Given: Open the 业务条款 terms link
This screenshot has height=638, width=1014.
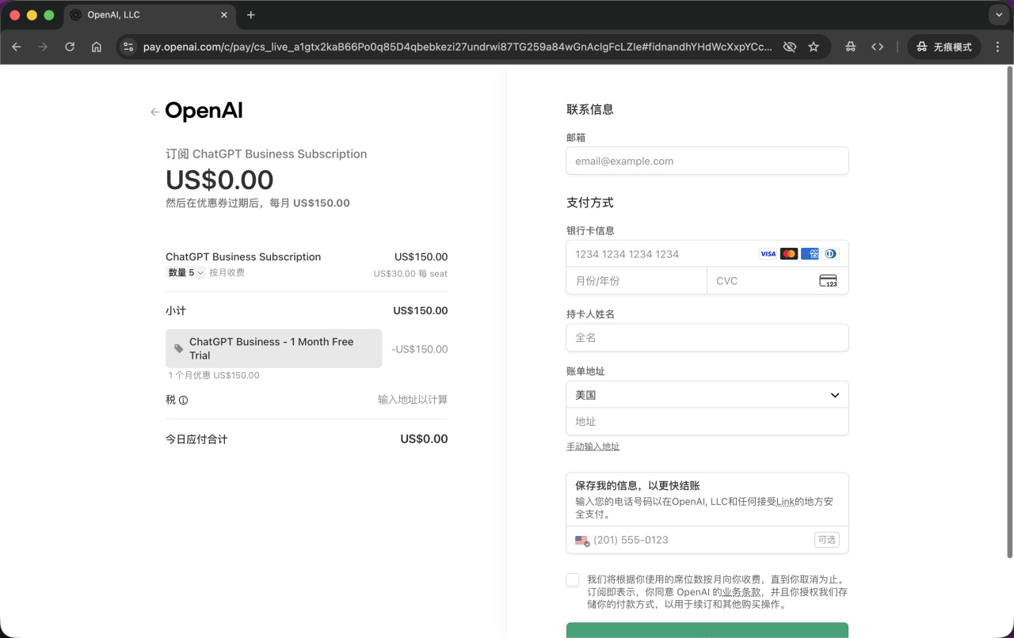Looking at the screenshot, I should click(x=741, y=592).
